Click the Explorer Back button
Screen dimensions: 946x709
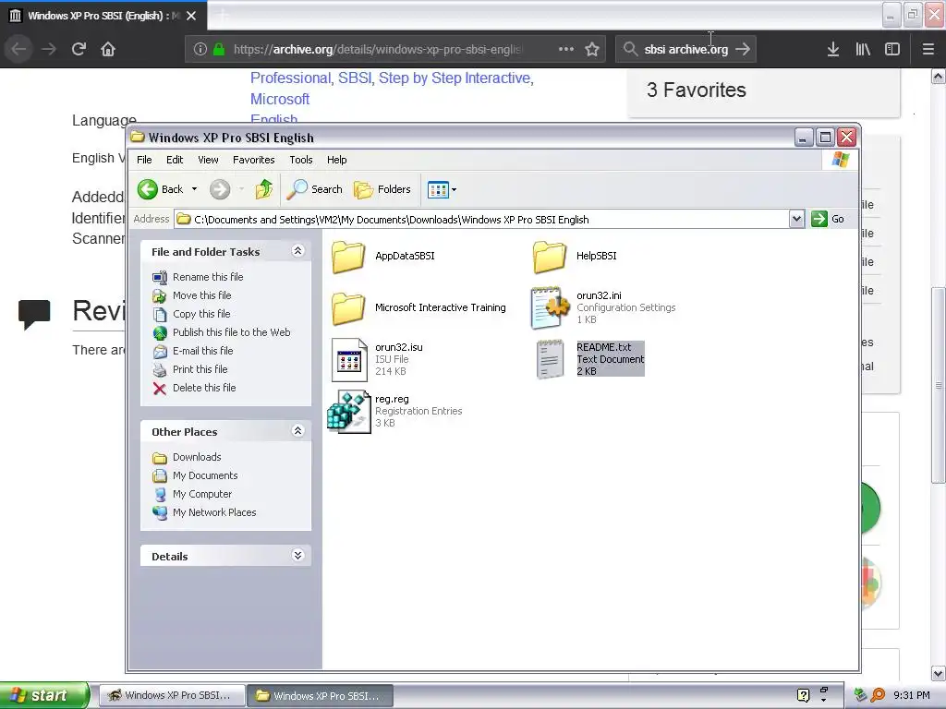point(160,189)
